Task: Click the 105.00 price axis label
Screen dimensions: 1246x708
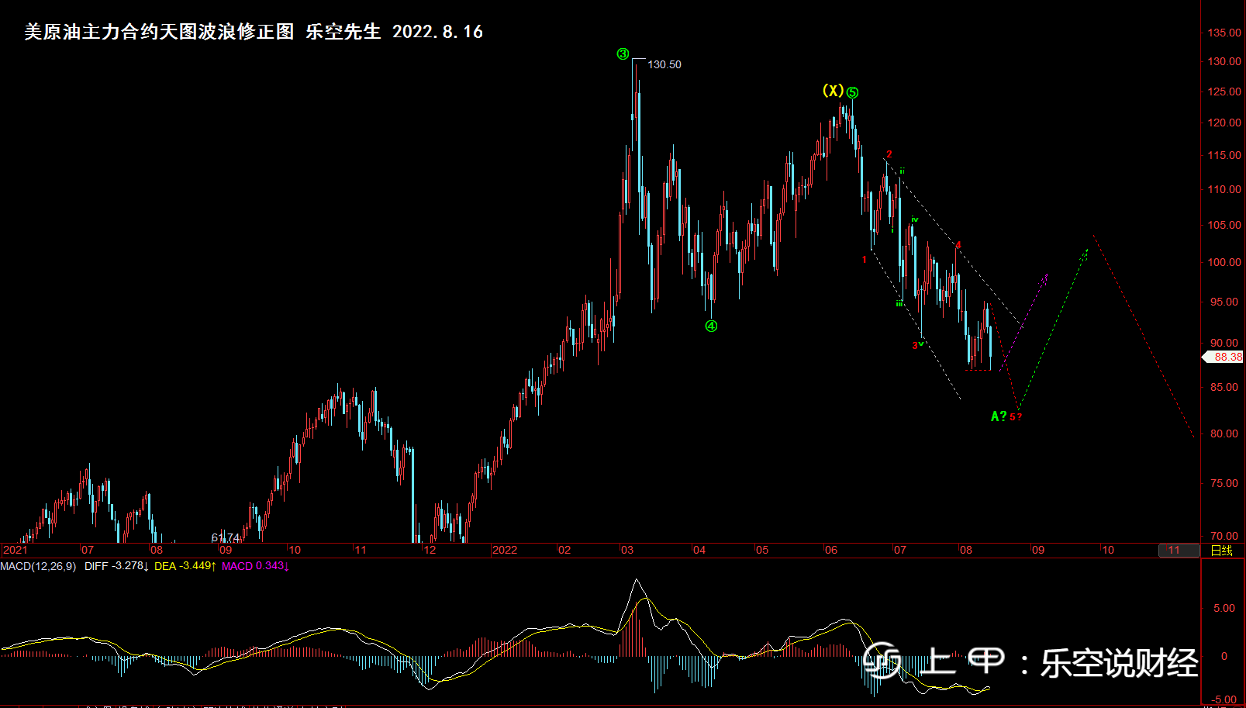Action: 1224,225
